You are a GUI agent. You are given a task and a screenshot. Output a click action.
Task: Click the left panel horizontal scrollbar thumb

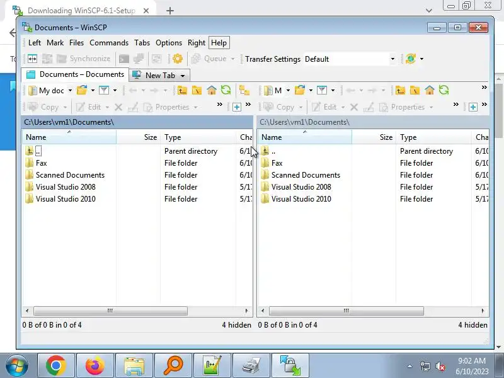pos(110,311)
